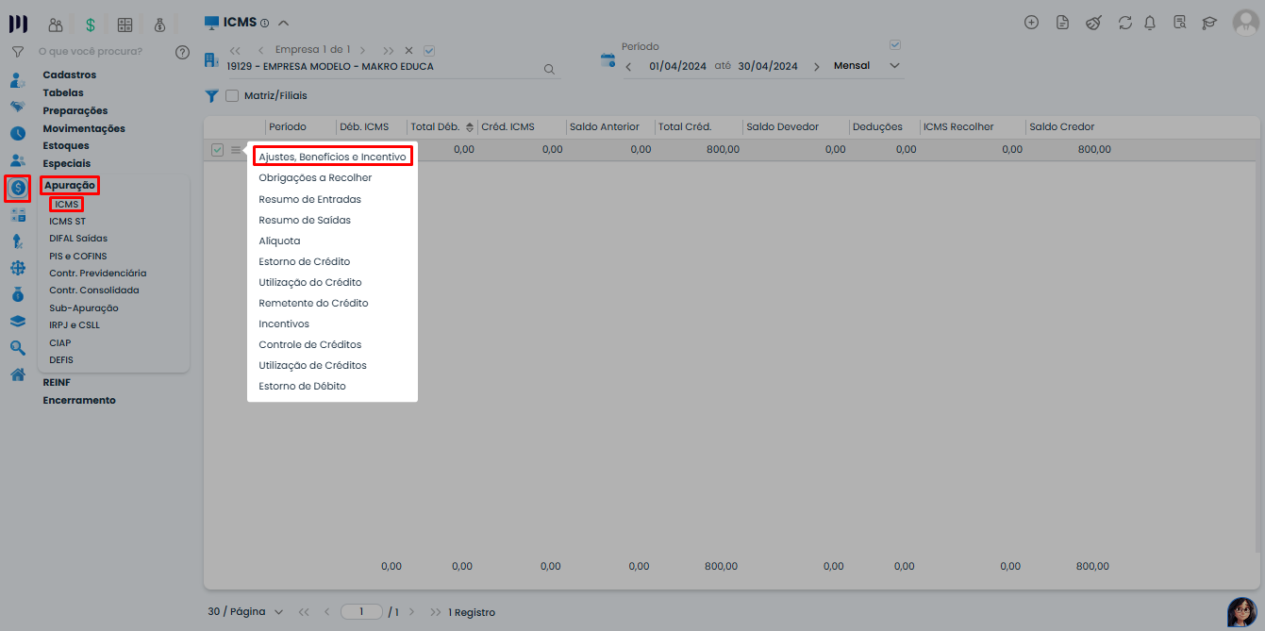
Task: Toggle the grid row selection checkbox
Action: (x=217, y=150)
